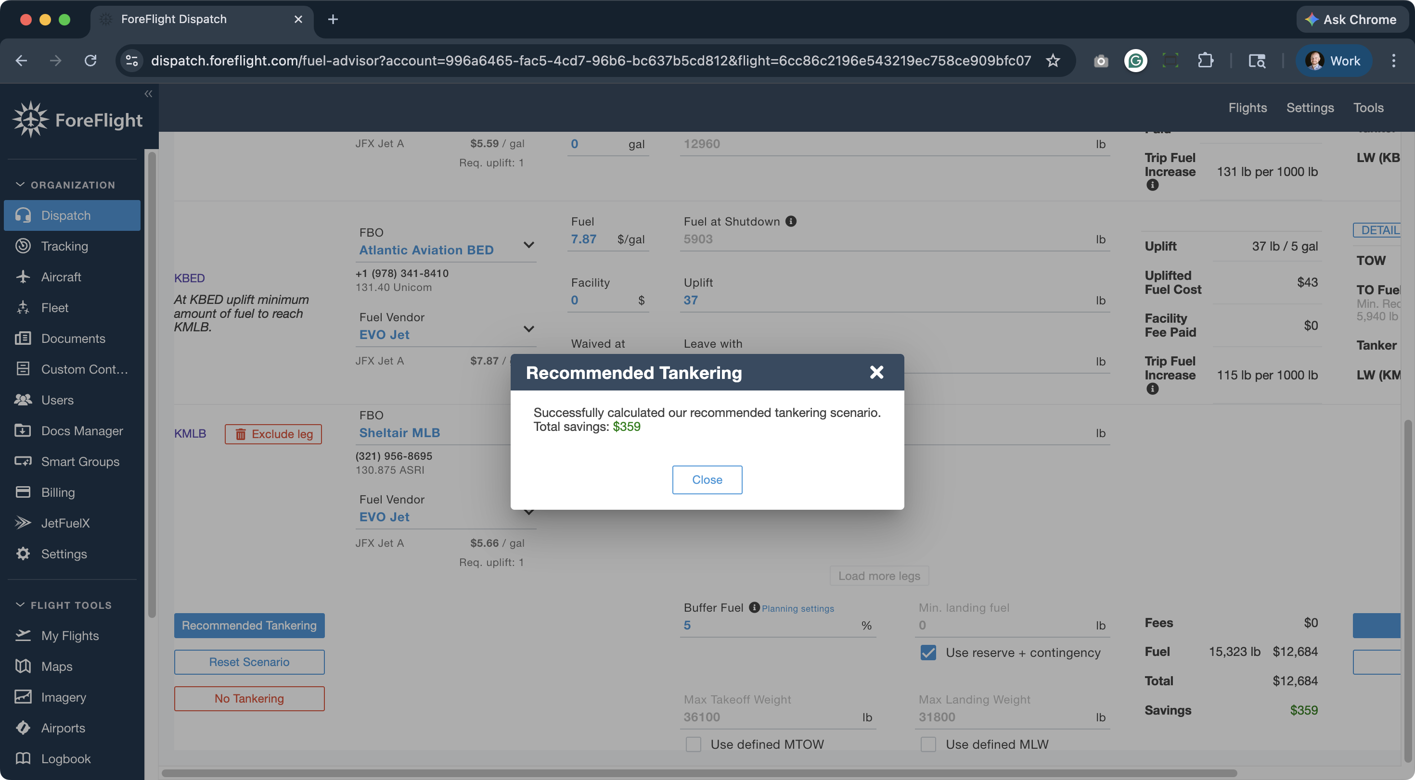The image size is (1415, 780).
Task: Enable Use defined MLW checkbox
Action: click(928, 744)
